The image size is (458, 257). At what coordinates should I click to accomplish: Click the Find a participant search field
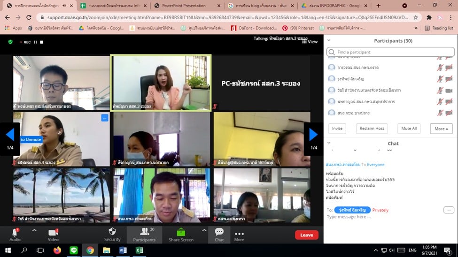tap(390, 52)
